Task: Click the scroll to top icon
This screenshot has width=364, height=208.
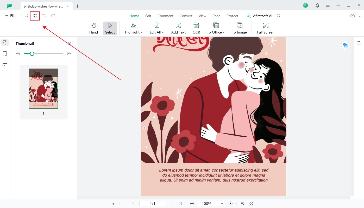Action: (114, 204)
